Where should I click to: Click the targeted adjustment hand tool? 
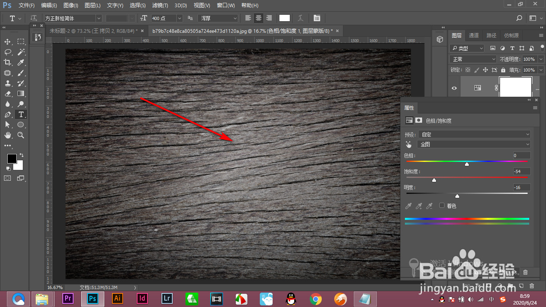[409, 144]
